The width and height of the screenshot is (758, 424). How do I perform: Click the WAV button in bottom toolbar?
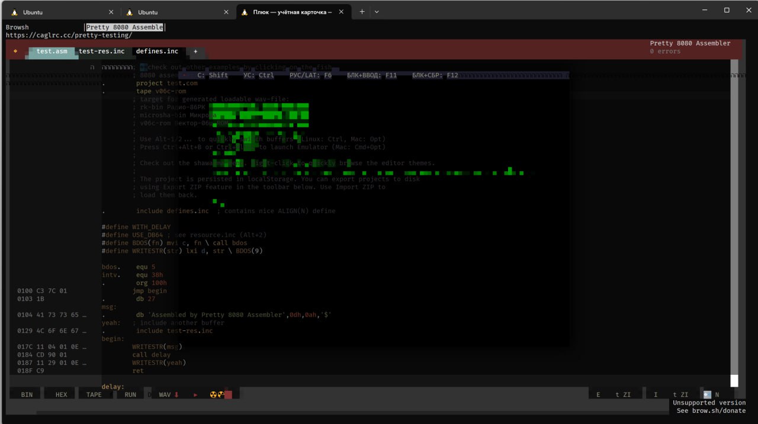coord(165,394)
